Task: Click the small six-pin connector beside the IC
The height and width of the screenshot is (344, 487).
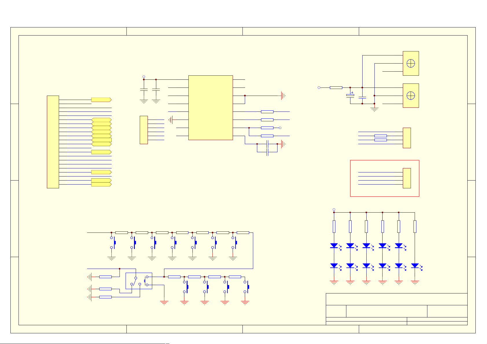Action: tap(144, 130)
